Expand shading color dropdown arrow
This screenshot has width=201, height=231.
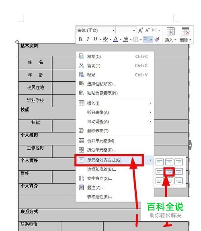click(x=131, y=39)
